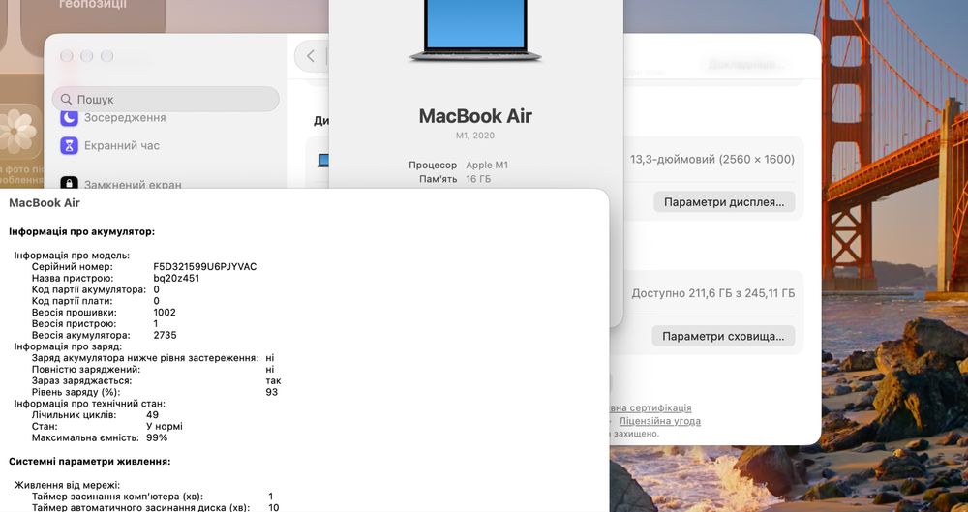This screenshot has height=512, width=968.
Task: Click the Лічильник циклів: label
Action: [x=75, y=415]
